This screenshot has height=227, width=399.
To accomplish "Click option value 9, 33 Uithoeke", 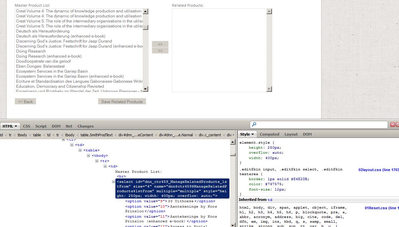I will tap(170, 201).
